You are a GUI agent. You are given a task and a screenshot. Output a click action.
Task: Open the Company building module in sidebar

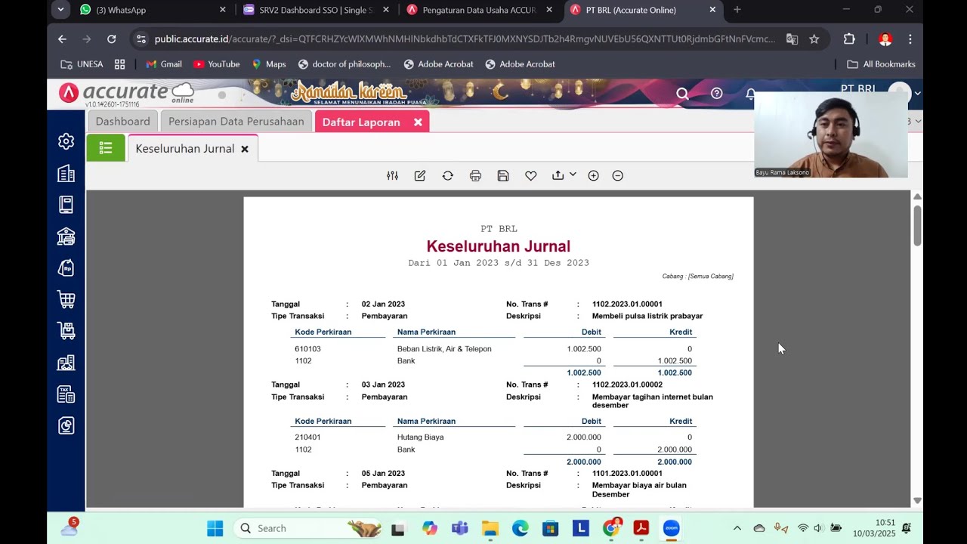[x=66, y=174]
